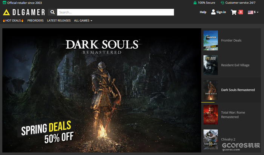Click the Chivalry 2 title text
Screen dimensions: 264x155
(228, 139)
